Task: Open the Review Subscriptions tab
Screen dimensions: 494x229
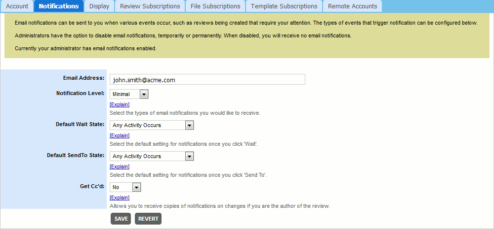Action: 150,6
